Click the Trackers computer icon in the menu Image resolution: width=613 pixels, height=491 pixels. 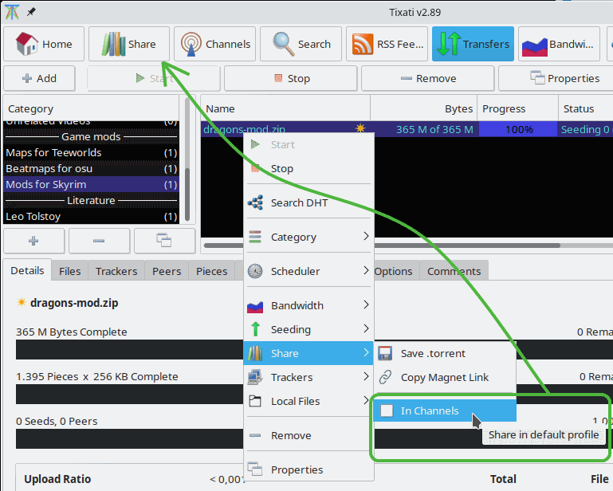click(255, 377)
